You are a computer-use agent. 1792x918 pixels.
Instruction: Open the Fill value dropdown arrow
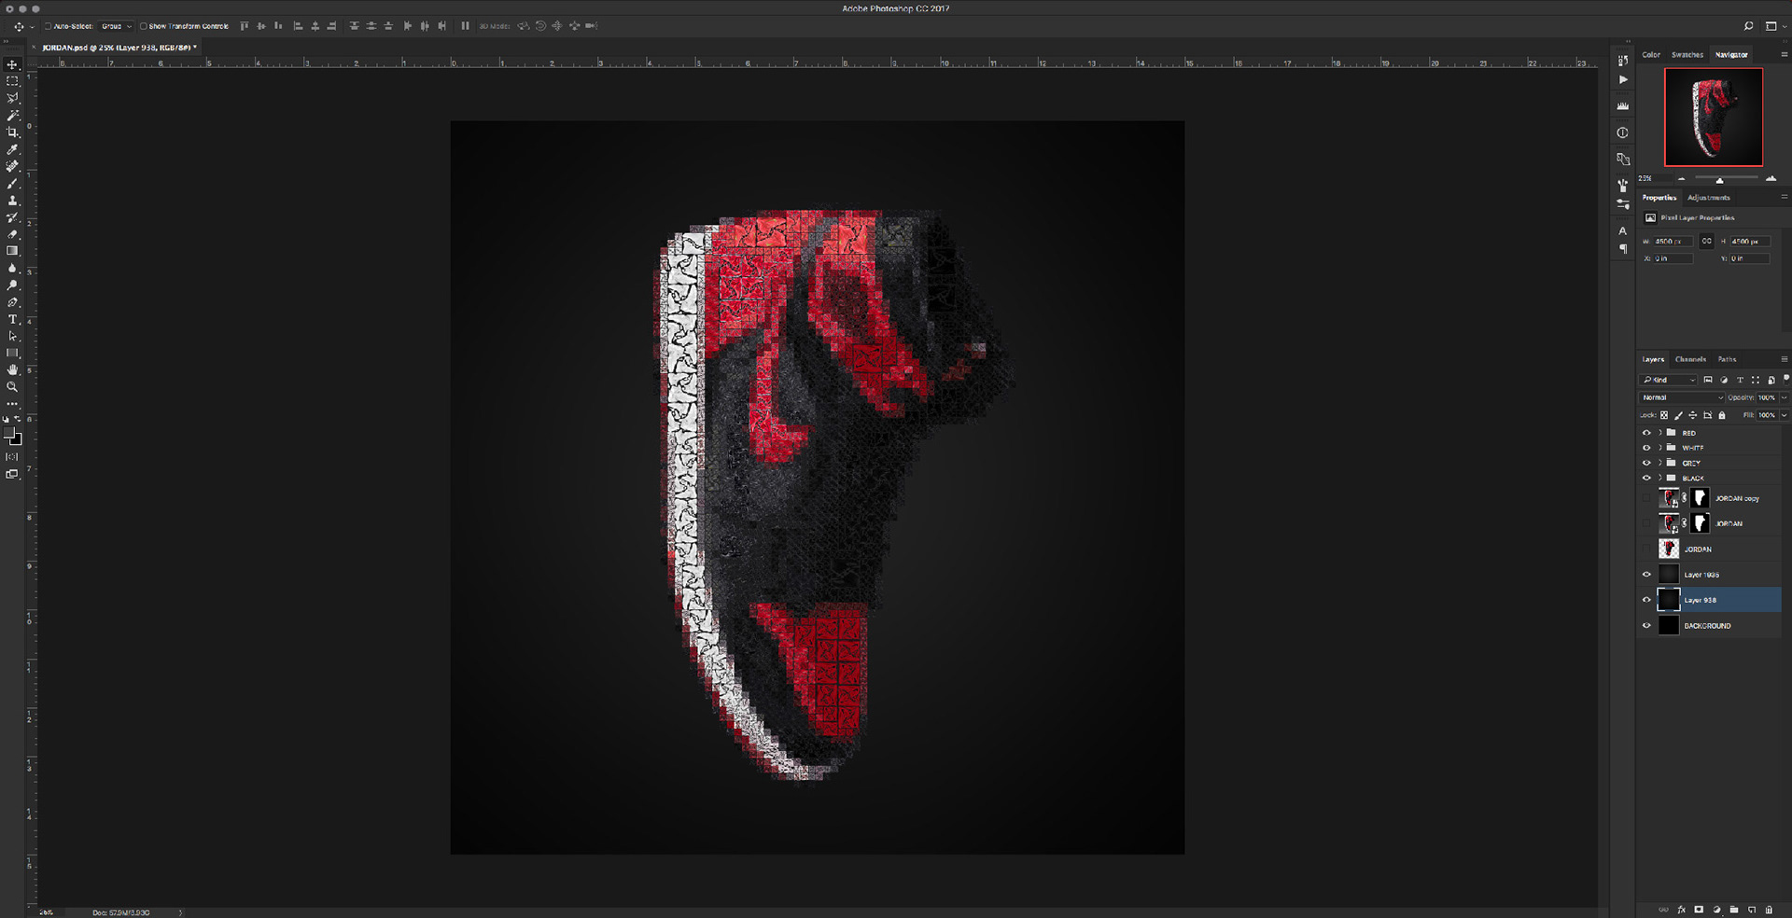tap(1784, 415)
